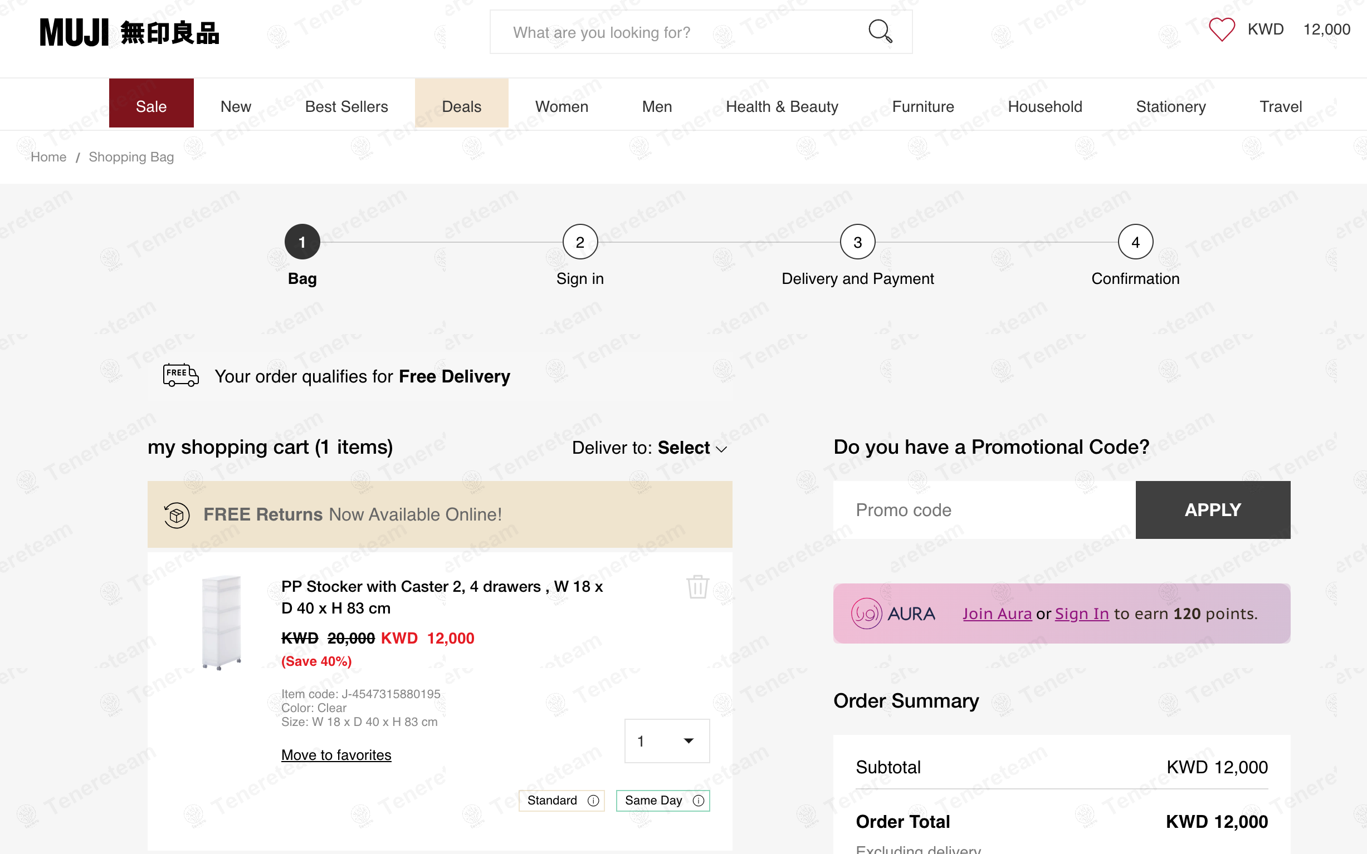Go to Best Sellers
This screenshot has height=854, width=1367.
(x=346, y=106)
